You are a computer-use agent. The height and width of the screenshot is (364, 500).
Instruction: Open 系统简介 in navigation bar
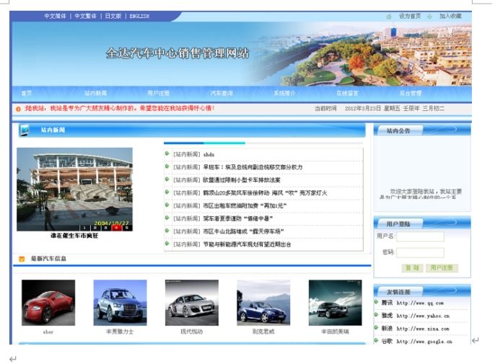pos(284,93)
